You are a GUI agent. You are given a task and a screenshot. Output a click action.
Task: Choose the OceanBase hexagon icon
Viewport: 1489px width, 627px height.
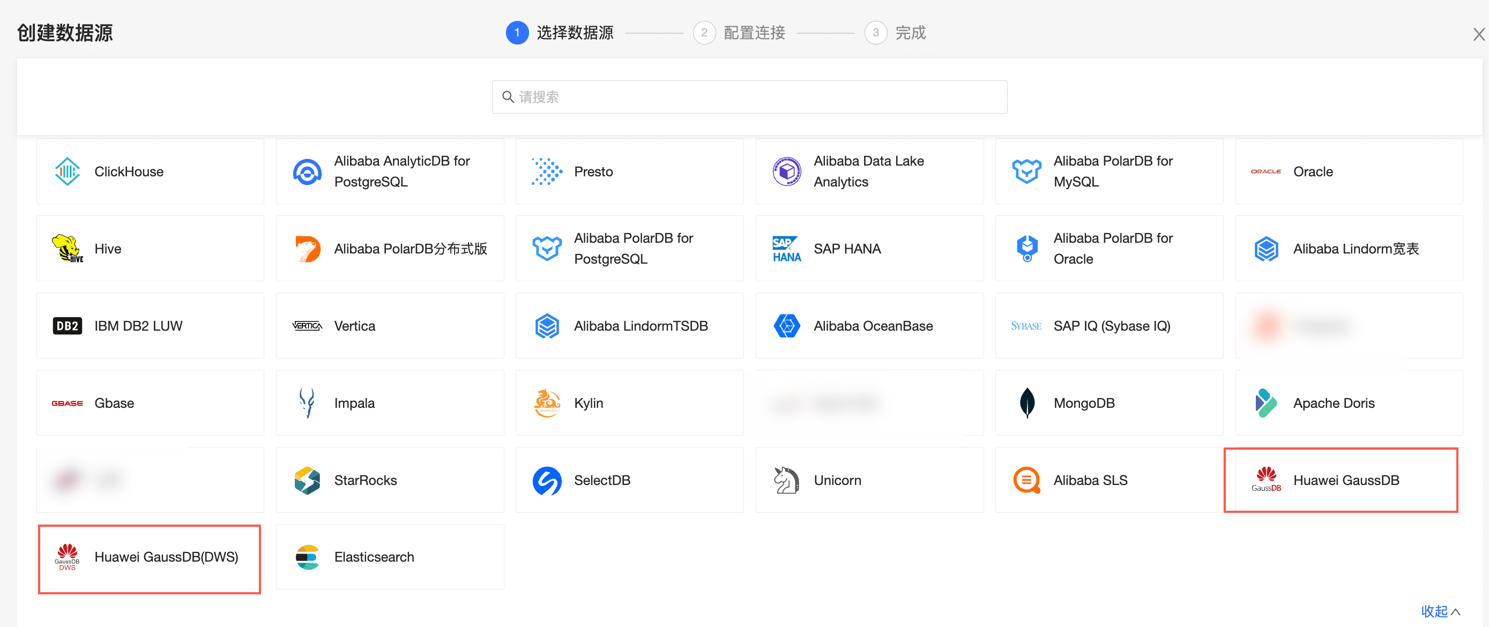787,326
